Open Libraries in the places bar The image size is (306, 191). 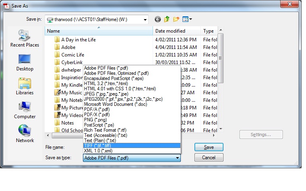coord(25,86)
